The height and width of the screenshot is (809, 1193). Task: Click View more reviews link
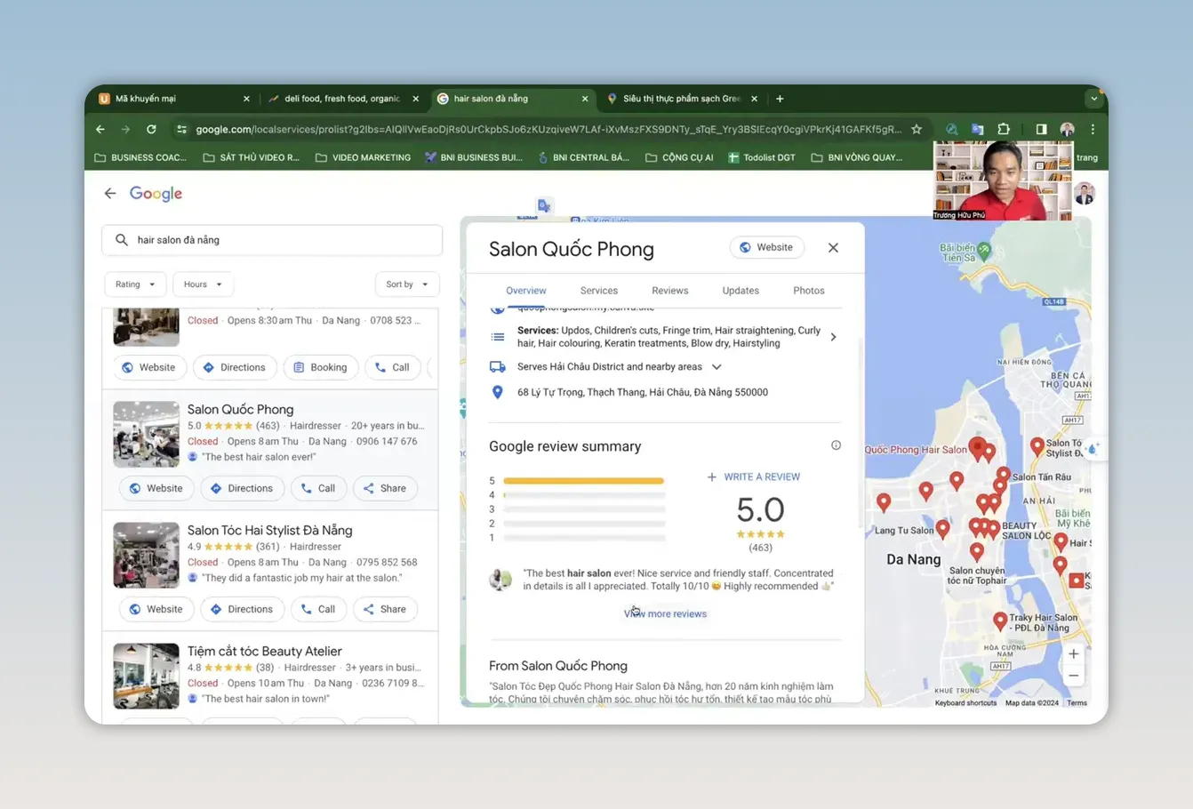(x=665, y=614)
